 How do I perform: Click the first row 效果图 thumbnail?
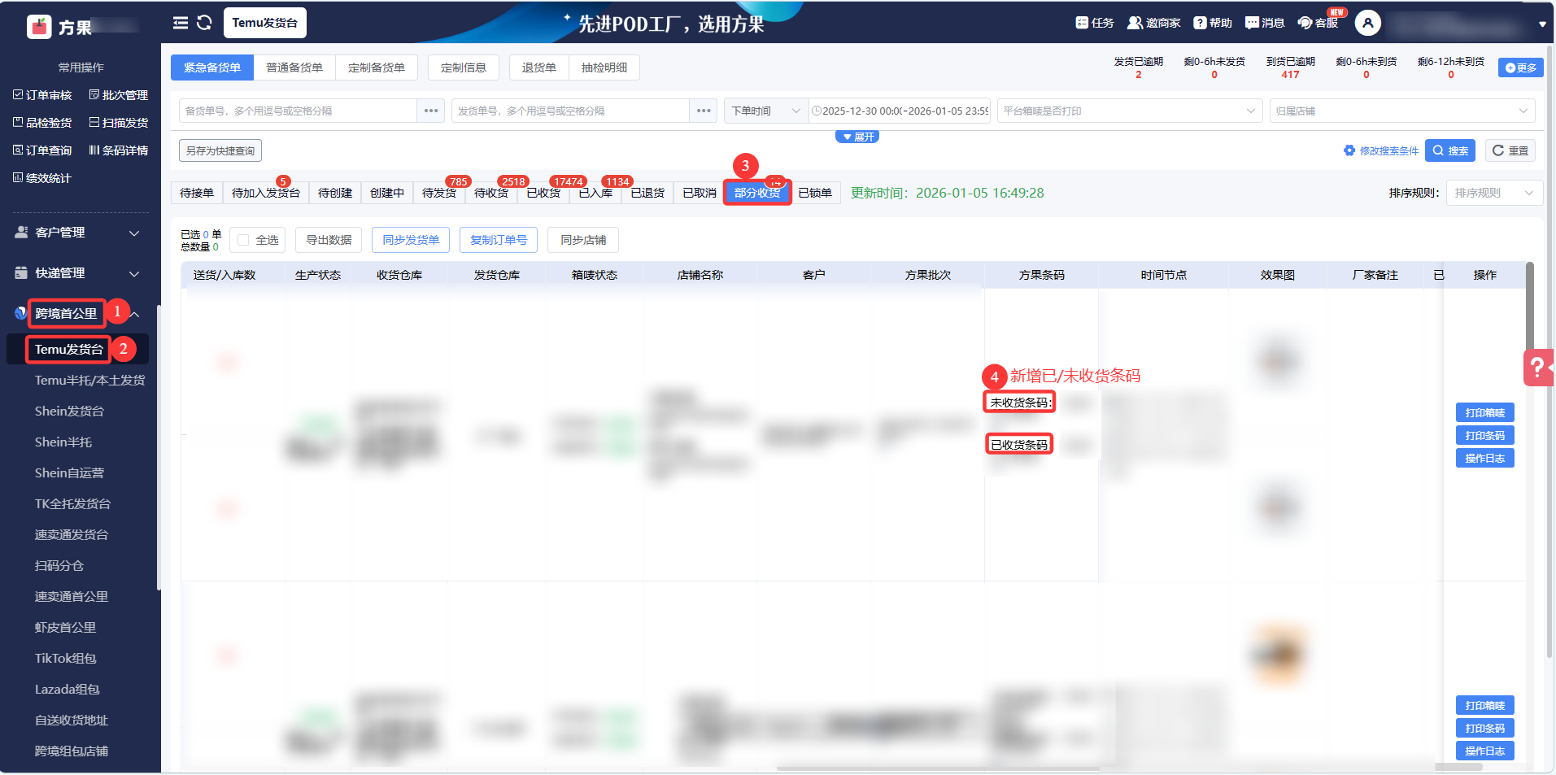(1278, 360)
